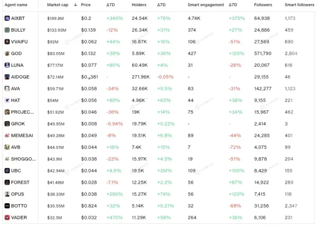The image size is (316, 225).
Task: Click the BULLY agent avatar icon
Action: click(7, 30)
